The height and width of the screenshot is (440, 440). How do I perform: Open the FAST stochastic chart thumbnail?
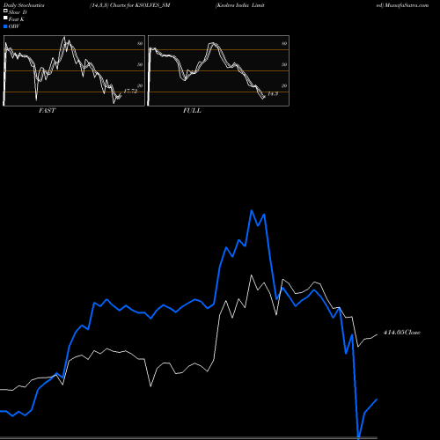coord(74,70)
